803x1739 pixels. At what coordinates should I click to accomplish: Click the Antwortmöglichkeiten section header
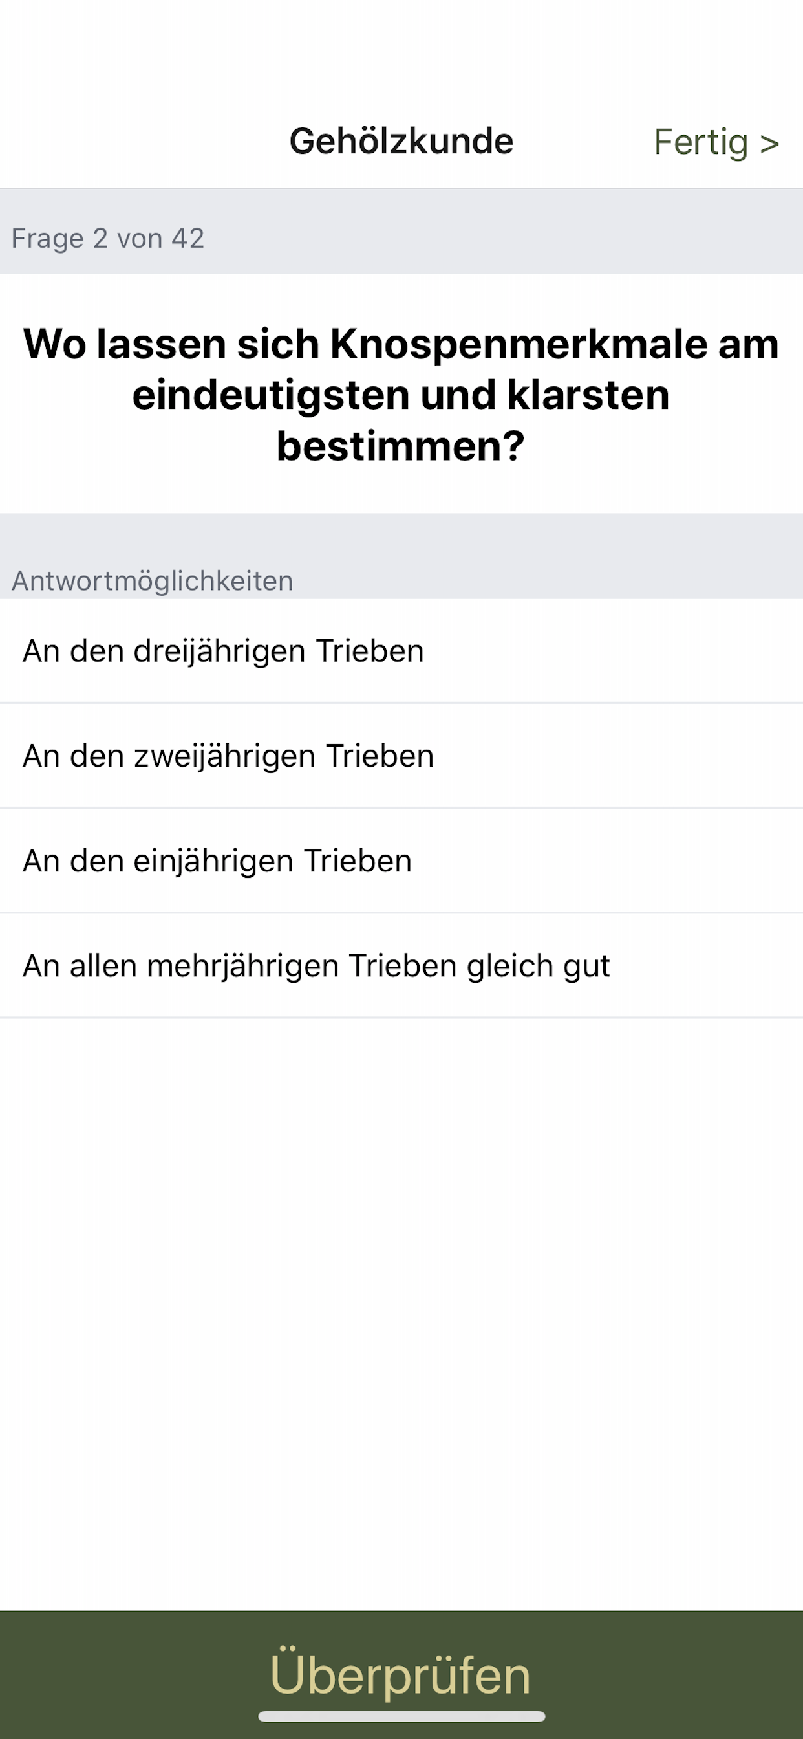point(153,580)
